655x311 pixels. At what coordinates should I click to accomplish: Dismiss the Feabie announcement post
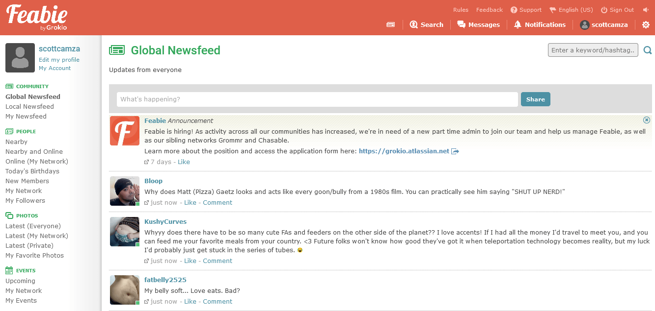[x=647, y=120]
